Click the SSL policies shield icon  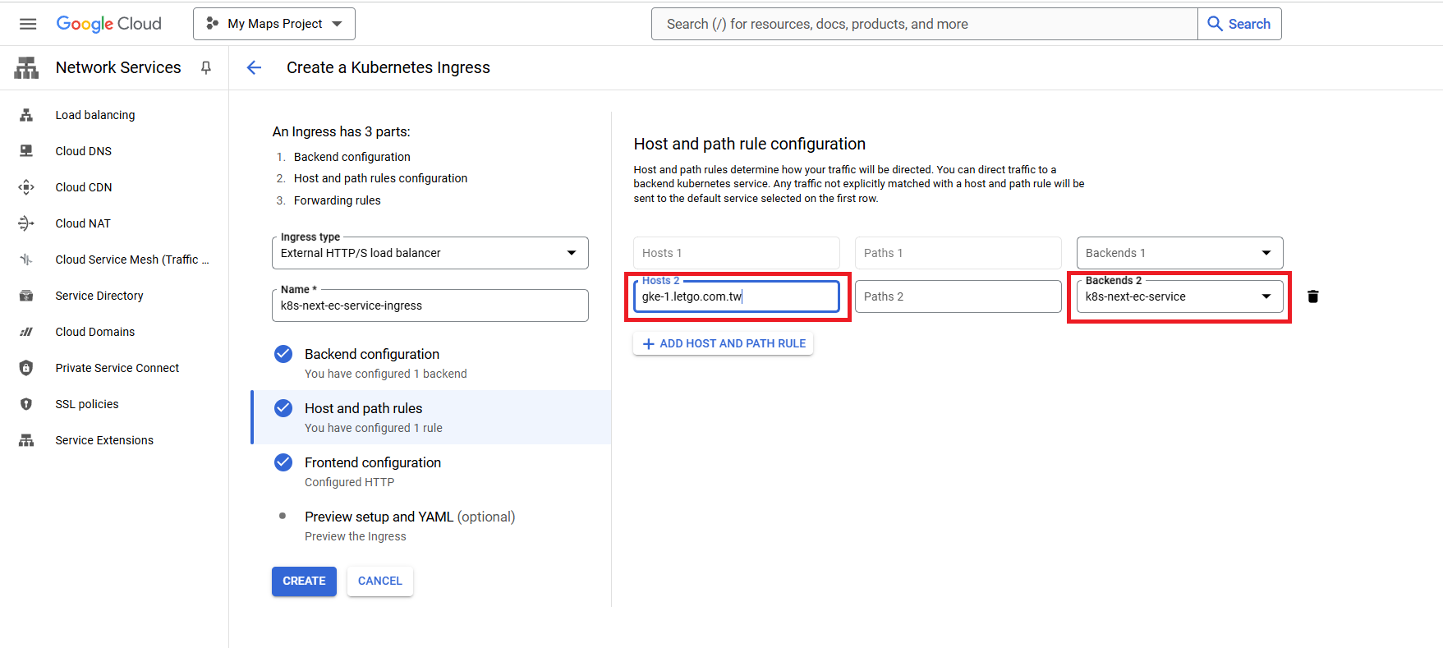pos(26,404)
